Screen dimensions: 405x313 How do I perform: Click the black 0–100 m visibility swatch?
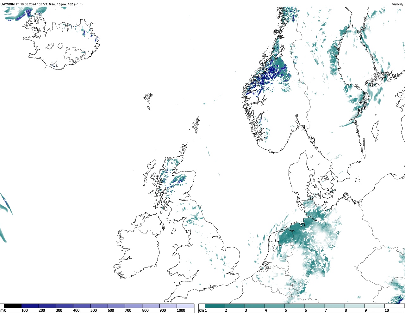pyautogui.click(x=13, y=306)
